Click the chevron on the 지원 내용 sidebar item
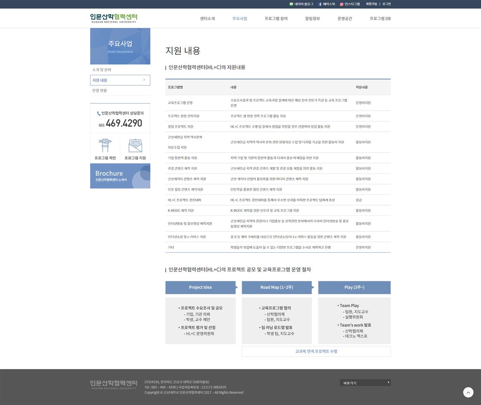481x405 pixels. [144, 80]
